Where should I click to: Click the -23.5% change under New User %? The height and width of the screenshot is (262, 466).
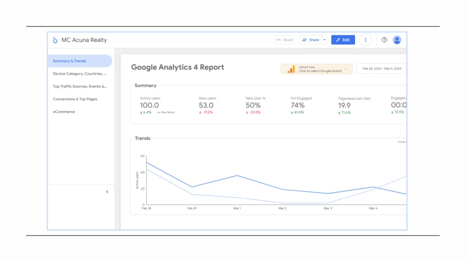point(253,112)
